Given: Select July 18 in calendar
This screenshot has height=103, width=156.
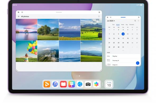Looking at the screenshot, I should [128, 38].
